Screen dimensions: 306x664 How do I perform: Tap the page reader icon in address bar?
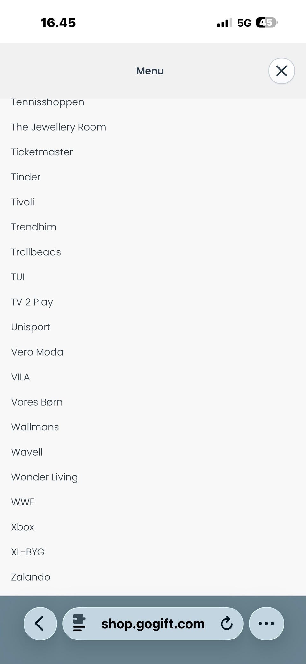click(x=79, y=623)
